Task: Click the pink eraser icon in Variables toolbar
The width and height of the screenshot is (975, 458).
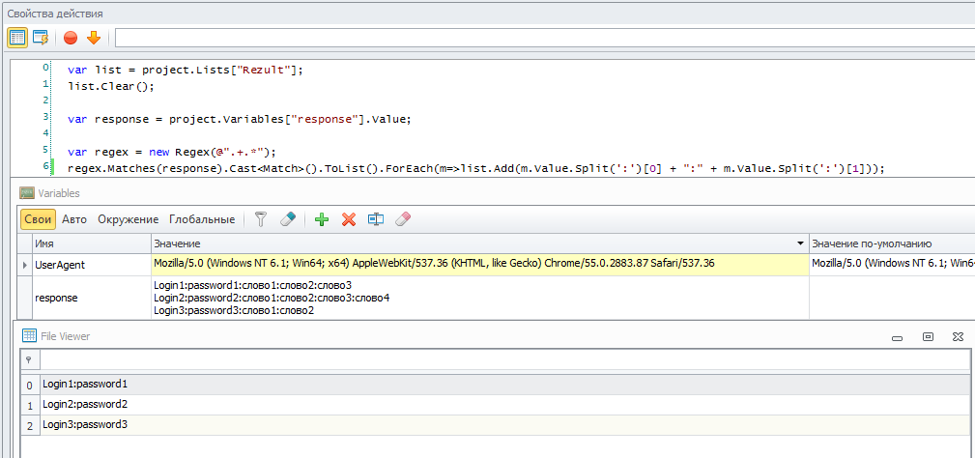Action: click(x=403, y=219)
